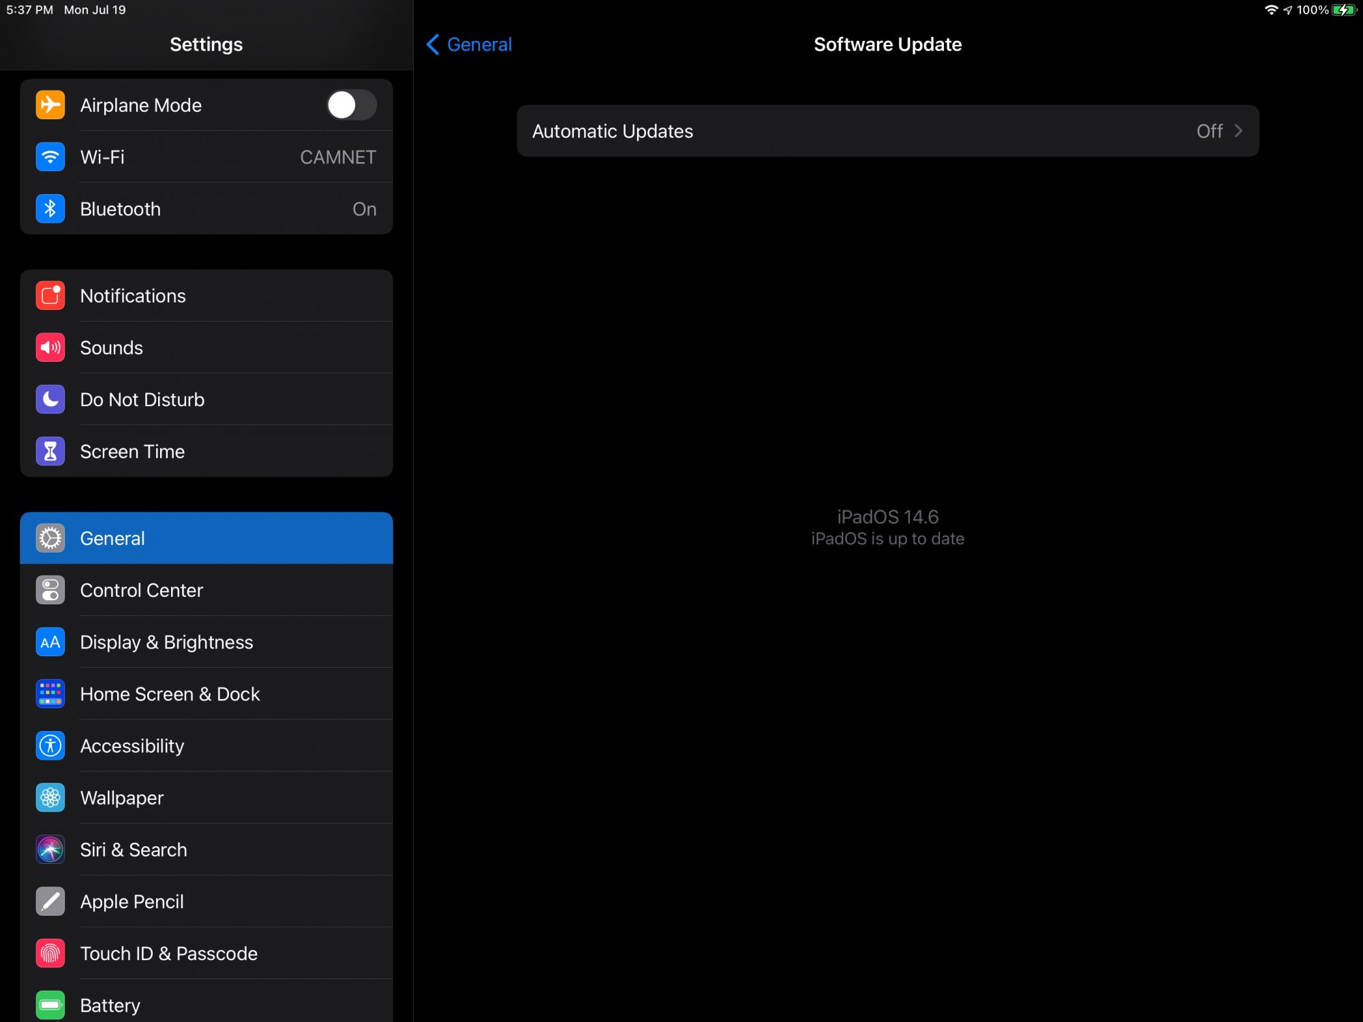1363x1022 pixels.
Task: Tap the "iPadOS is up to date" text
Action: tap(887, 539)
